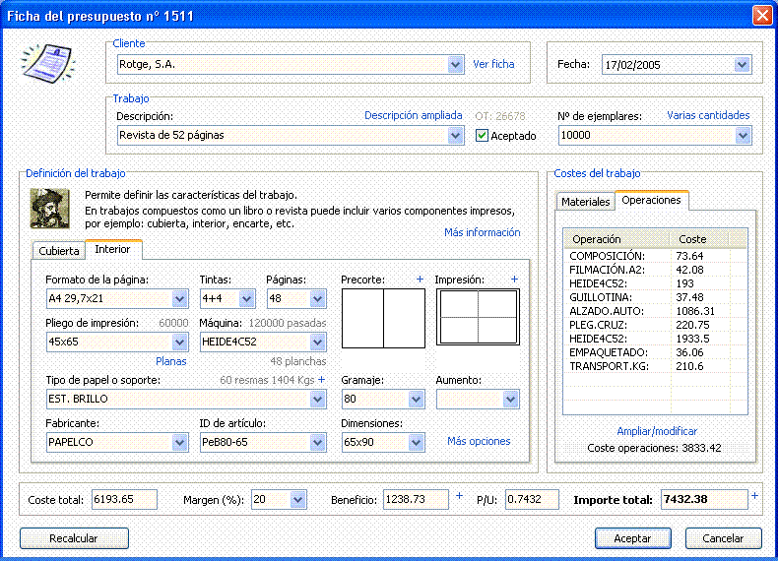
Task: Open the Cliente dropdown showing Rotge, S.A.
Action: 456,65
